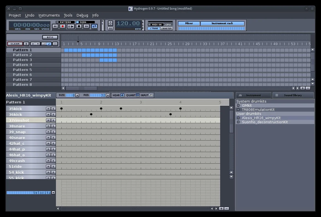The width and height of the screenshot is (321, 217).
Task: Open the RES. resolution dropdown
Action: coord(108,95)
